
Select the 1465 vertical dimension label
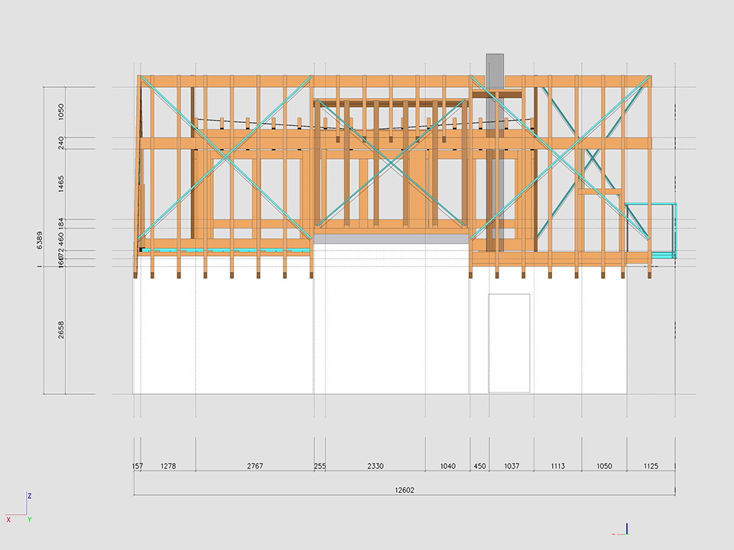click(61, 184)
